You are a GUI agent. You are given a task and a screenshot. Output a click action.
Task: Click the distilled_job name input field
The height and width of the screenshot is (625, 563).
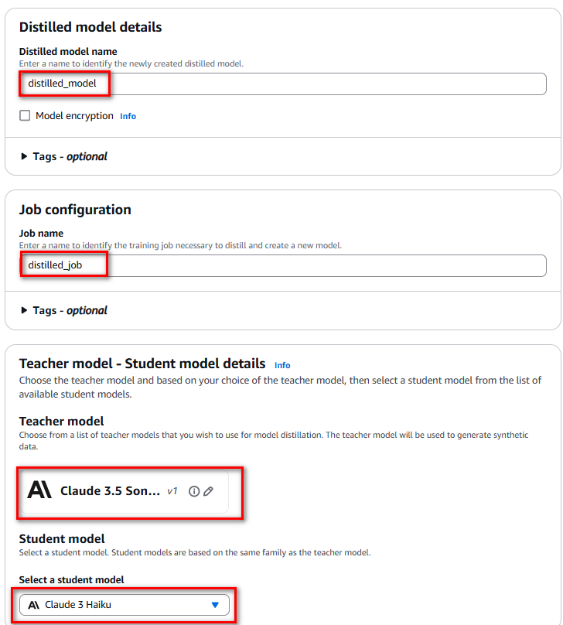click(283, 265)
